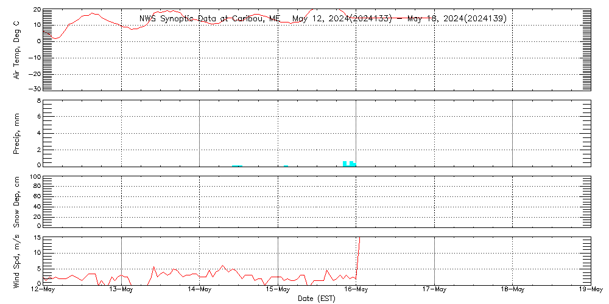The height and width of the screenshot is (304, 609).
Task: Click the "Wind Spd, m/s" axis label
Action: pyautogui.click(x=16, y=260)
